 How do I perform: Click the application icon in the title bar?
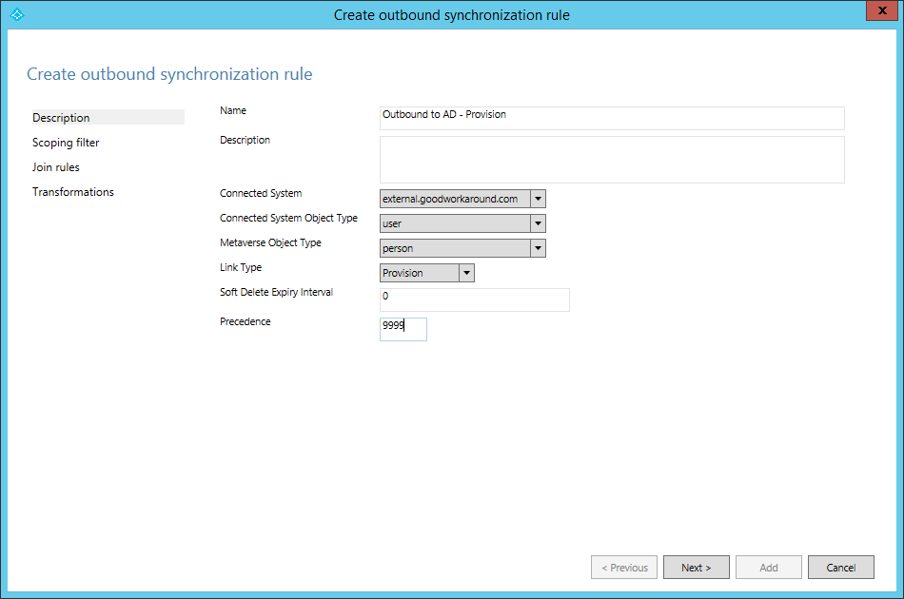click(15, 15)
